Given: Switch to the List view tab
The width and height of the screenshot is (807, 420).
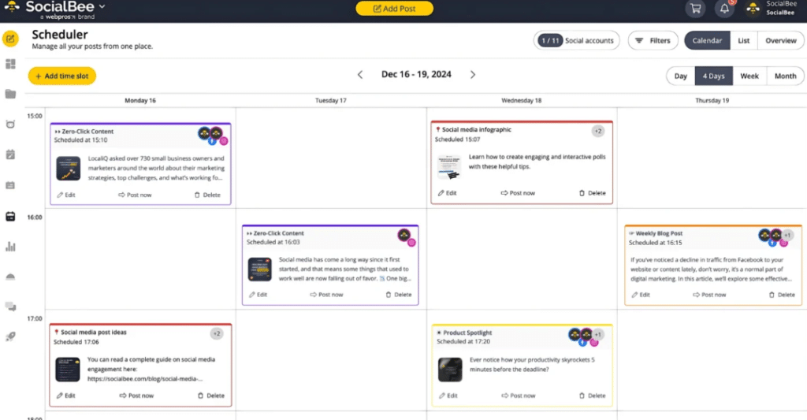Looking at the screenshot, I should (x=744, y=41).
